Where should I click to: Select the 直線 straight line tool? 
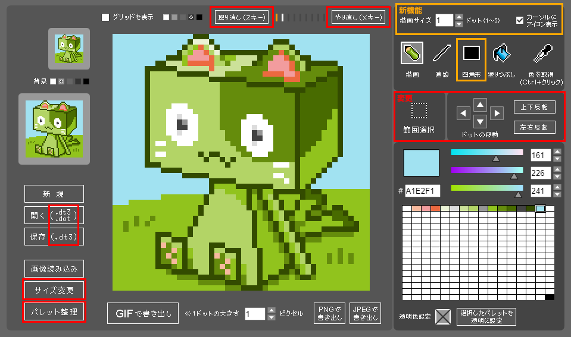(442, 53)
